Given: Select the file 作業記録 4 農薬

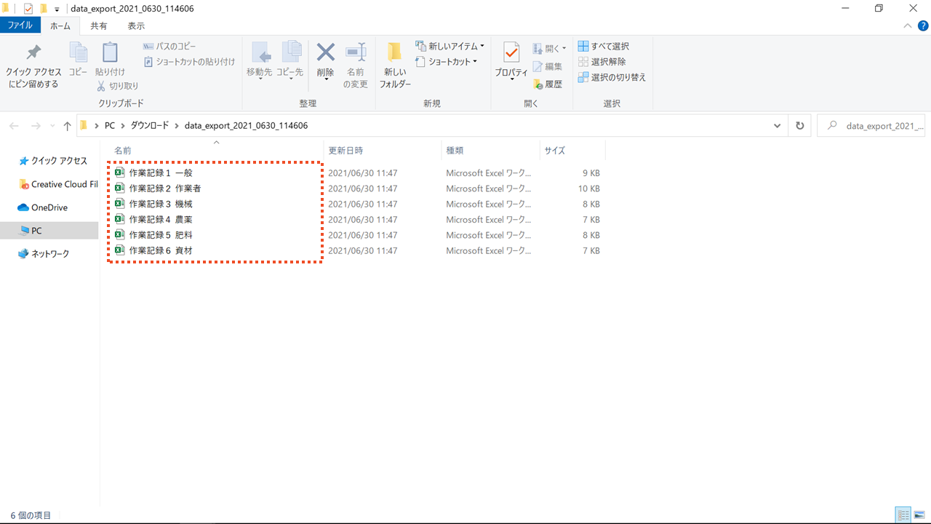Looking at the screenshot, I should pyautogui.click(x=160, y=220).
